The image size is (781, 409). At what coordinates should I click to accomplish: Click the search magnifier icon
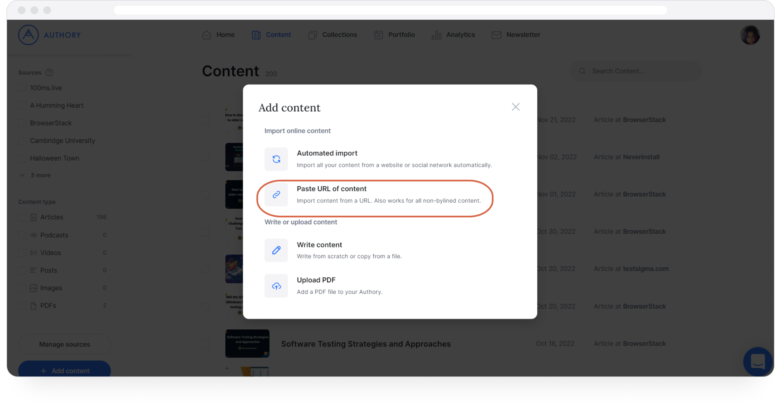[582, 71]
